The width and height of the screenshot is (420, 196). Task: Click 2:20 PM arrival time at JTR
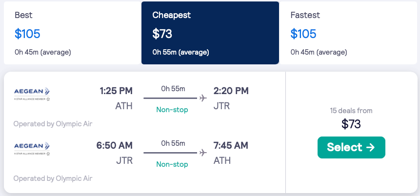pyautogui.click(x=231, y=91)
